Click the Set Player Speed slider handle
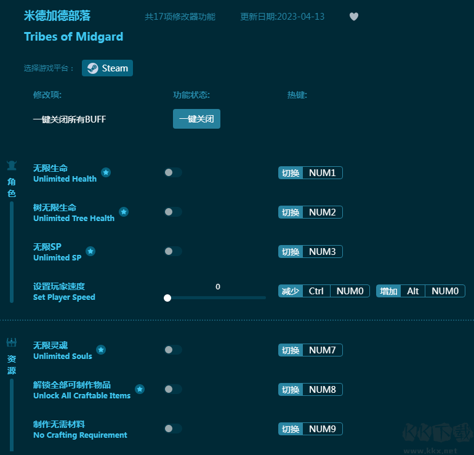Viewport: 474px width, 455px height. (167, 298)
